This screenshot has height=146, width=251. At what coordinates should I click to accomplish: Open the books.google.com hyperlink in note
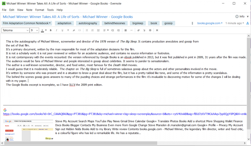125,114
